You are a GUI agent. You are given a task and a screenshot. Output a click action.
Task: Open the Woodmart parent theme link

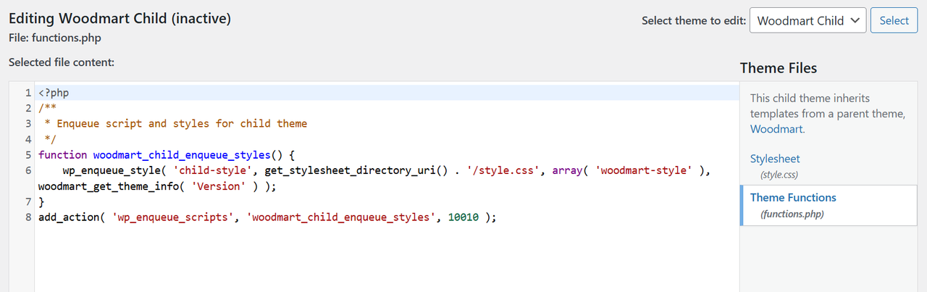click(776, 129)
